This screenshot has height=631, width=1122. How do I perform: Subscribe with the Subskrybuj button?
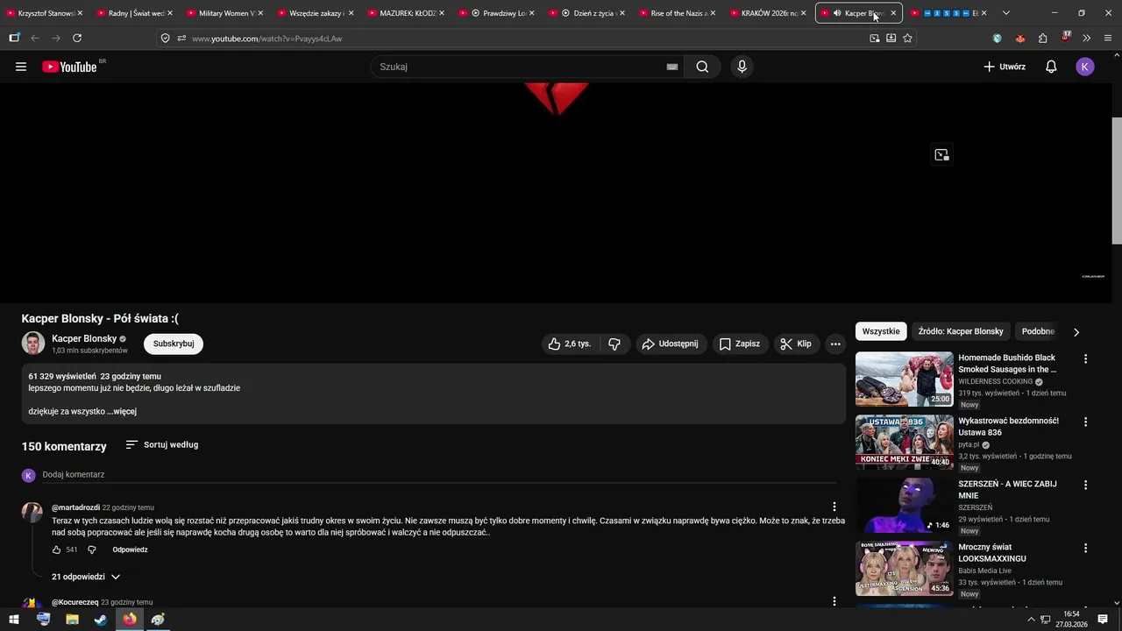coord(174,344)
